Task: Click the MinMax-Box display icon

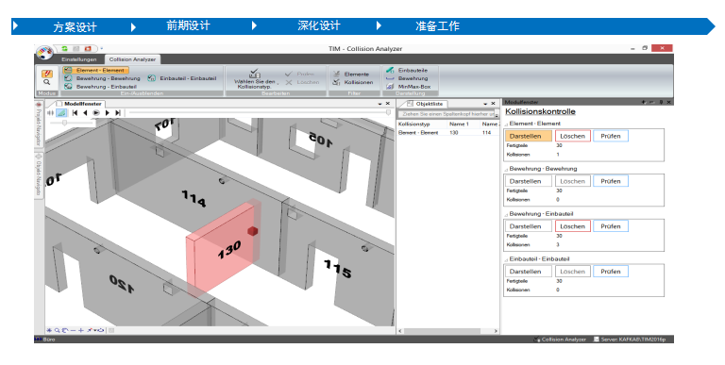Action: 390,87
